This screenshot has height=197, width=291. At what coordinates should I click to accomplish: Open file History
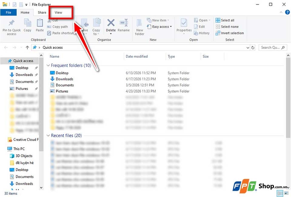pos(202,33)
